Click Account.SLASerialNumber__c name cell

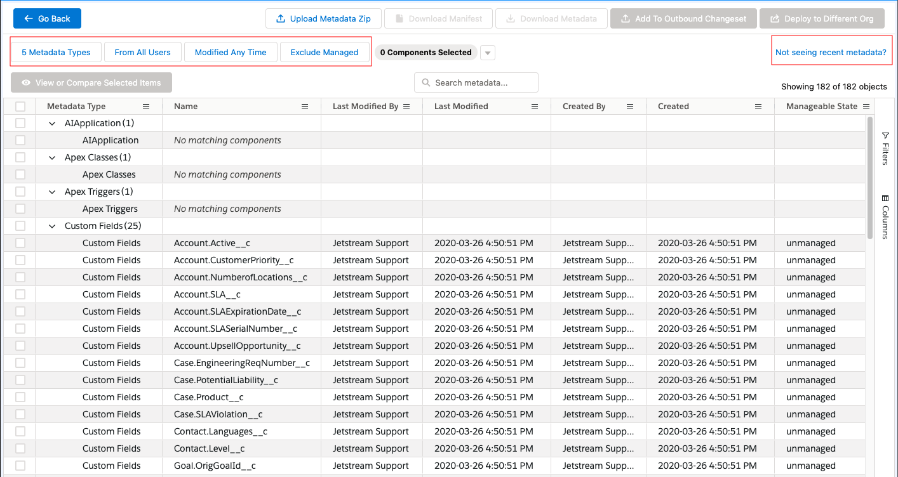click(x=241, y=329)
